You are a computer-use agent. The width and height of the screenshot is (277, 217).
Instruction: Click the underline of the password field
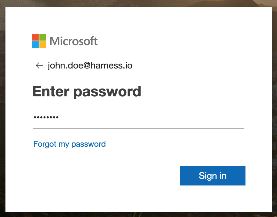[x=139, y=128]
